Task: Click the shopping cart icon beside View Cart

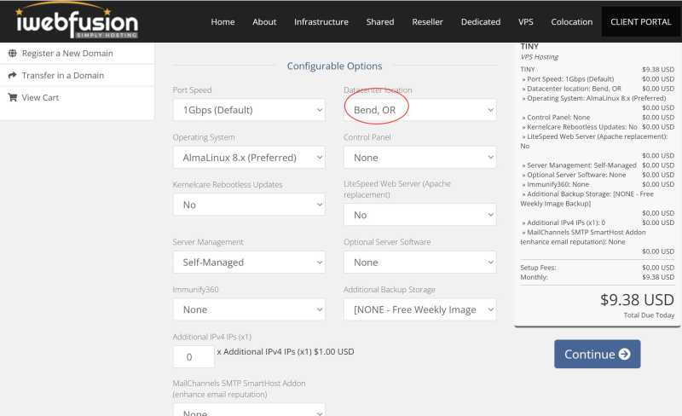Action: pos(13,97)
